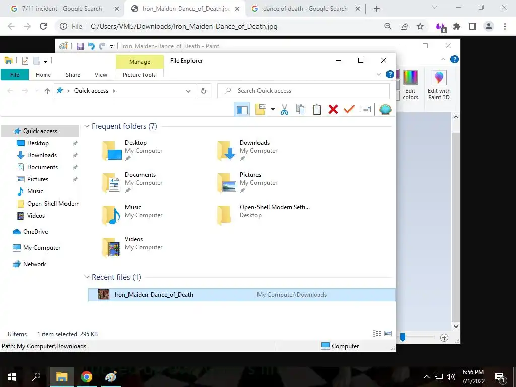Click Paint zoom in plus button

[x=444, y=337]
